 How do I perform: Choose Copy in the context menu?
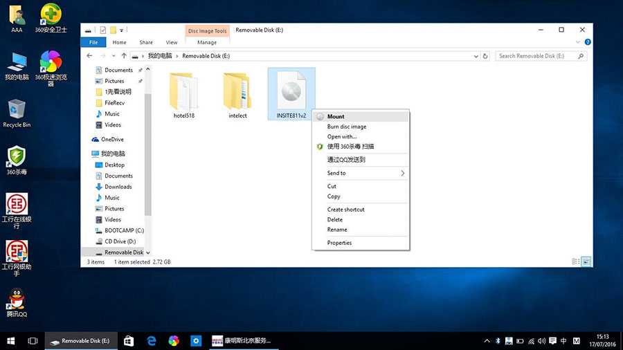(361, 196)
